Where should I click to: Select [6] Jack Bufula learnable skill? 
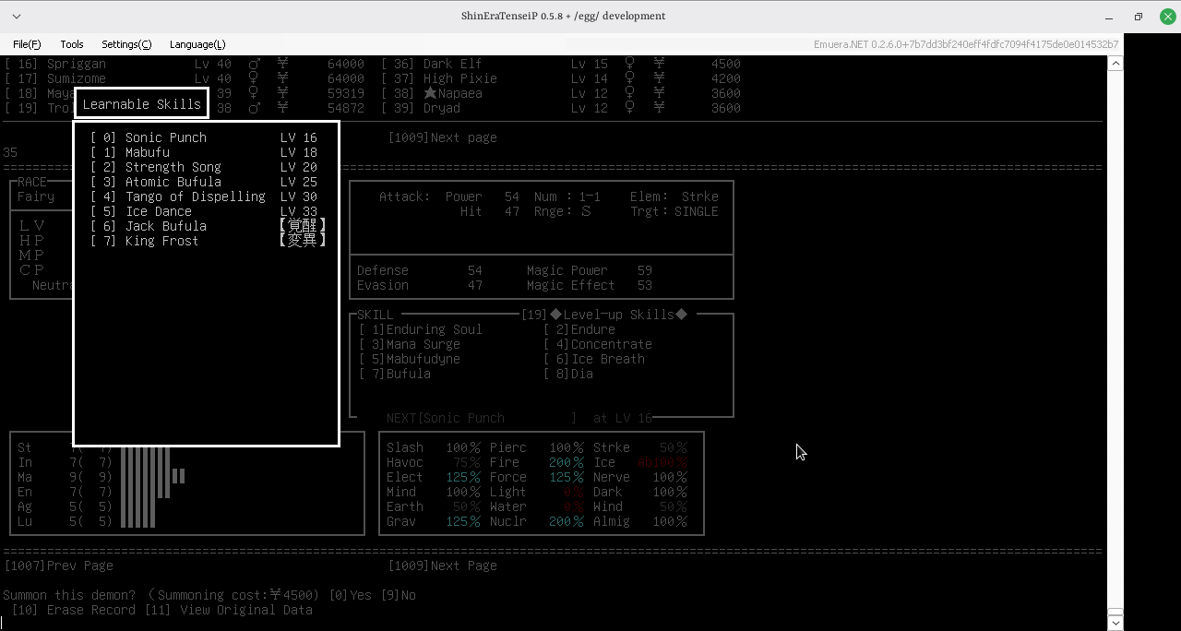(x=208, y=226)
